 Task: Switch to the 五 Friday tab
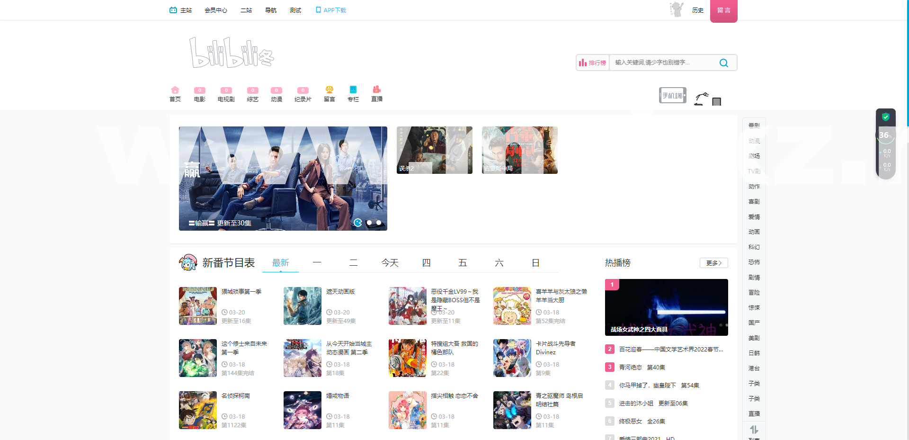463,263
